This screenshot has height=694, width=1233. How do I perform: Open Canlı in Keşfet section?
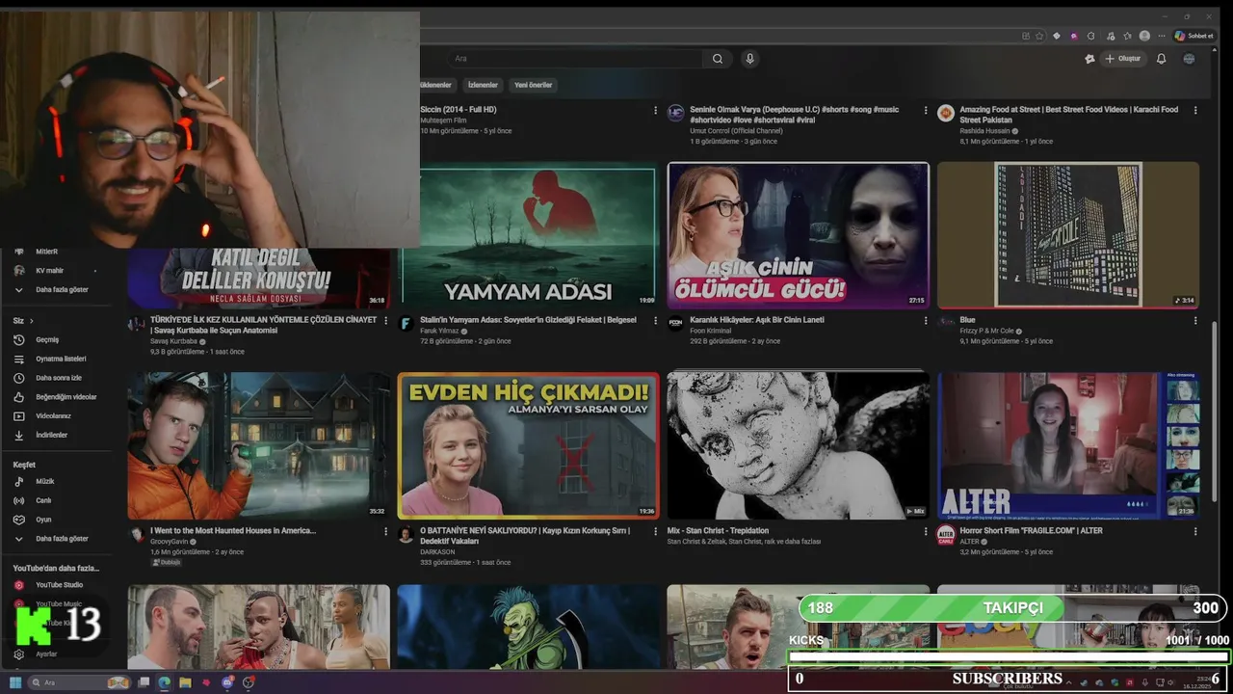pos(58,500)
